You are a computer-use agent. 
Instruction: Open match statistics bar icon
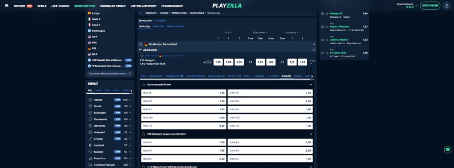coord(204,62)
